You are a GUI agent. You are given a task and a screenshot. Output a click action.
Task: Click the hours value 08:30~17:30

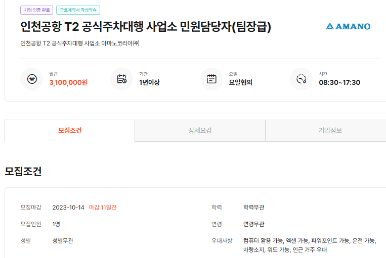point(339,82)
